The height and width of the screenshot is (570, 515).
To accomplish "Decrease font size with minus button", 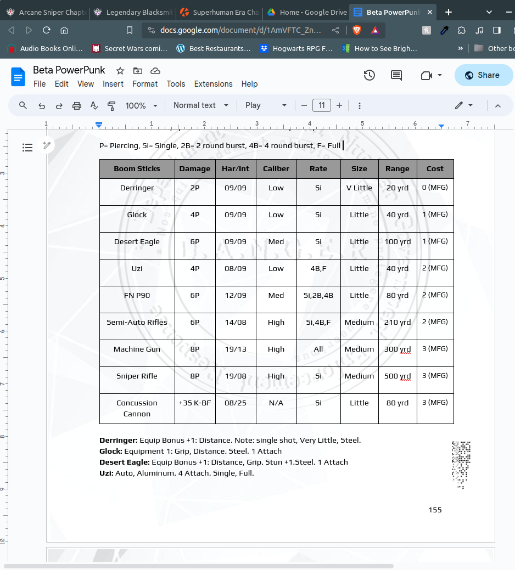I will (304, 105).
